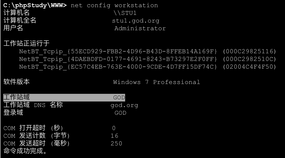Select the MAC address 000C29825116
The width and height of the screenshot is (285, 158).
(x=249, y=51)
